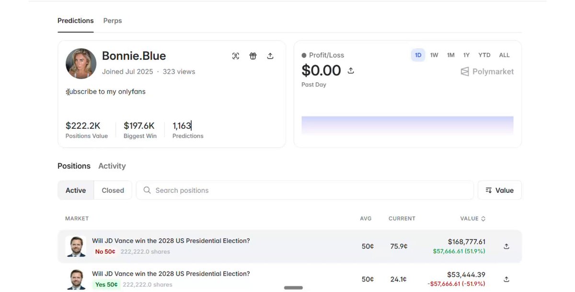Click the $168,777.61 position value
This screenshot has width=575, height=292.
(467, 242)
